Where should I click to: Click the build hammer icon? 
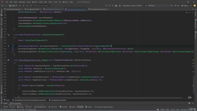pyautogui.click(x=120, y=6)
